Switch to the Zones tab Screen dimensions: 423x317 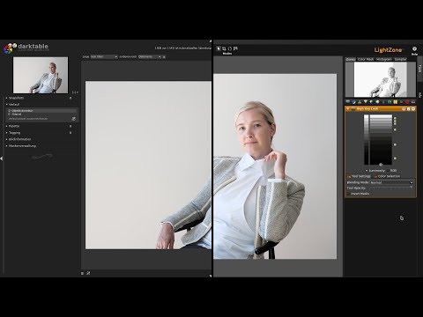click(x=351, y=59)
